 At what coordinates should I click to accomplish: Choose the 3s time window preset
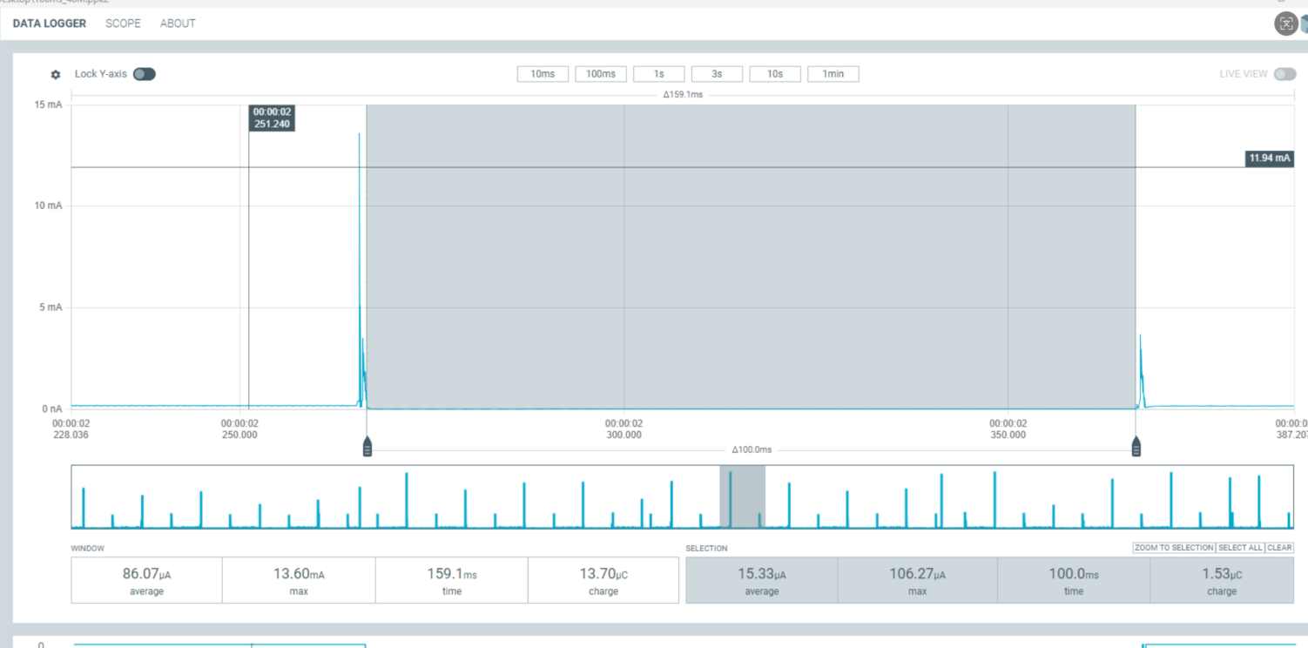pos(717,74)
